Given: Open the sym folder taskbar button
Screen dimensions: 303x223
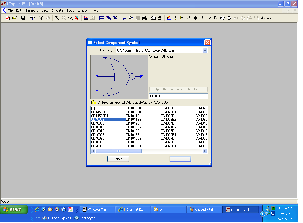Looking at the screenshot, I should point(169,209).
